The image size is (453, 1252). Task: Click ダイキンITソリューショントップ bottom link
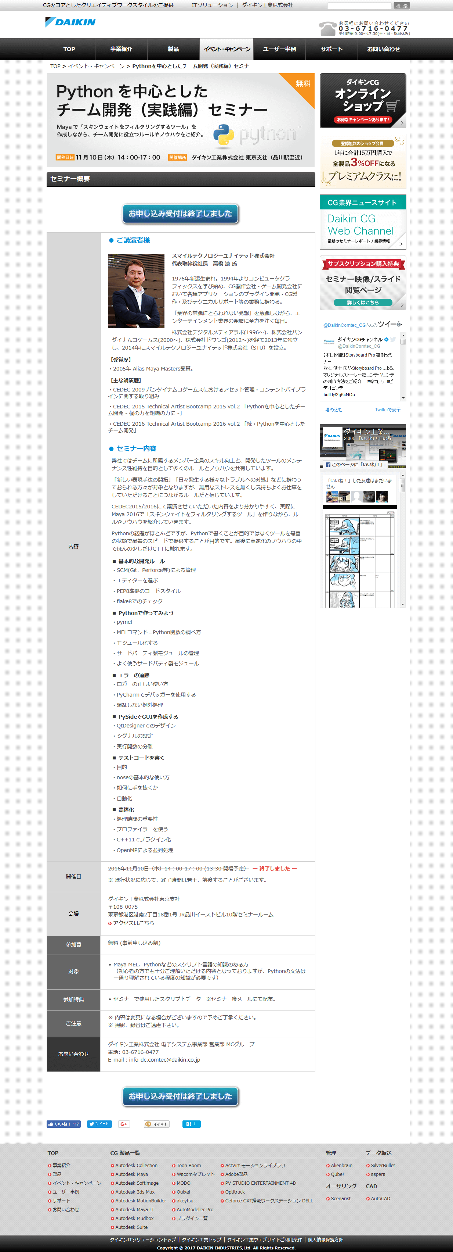pyautogui.click(x=143, y=1240)
